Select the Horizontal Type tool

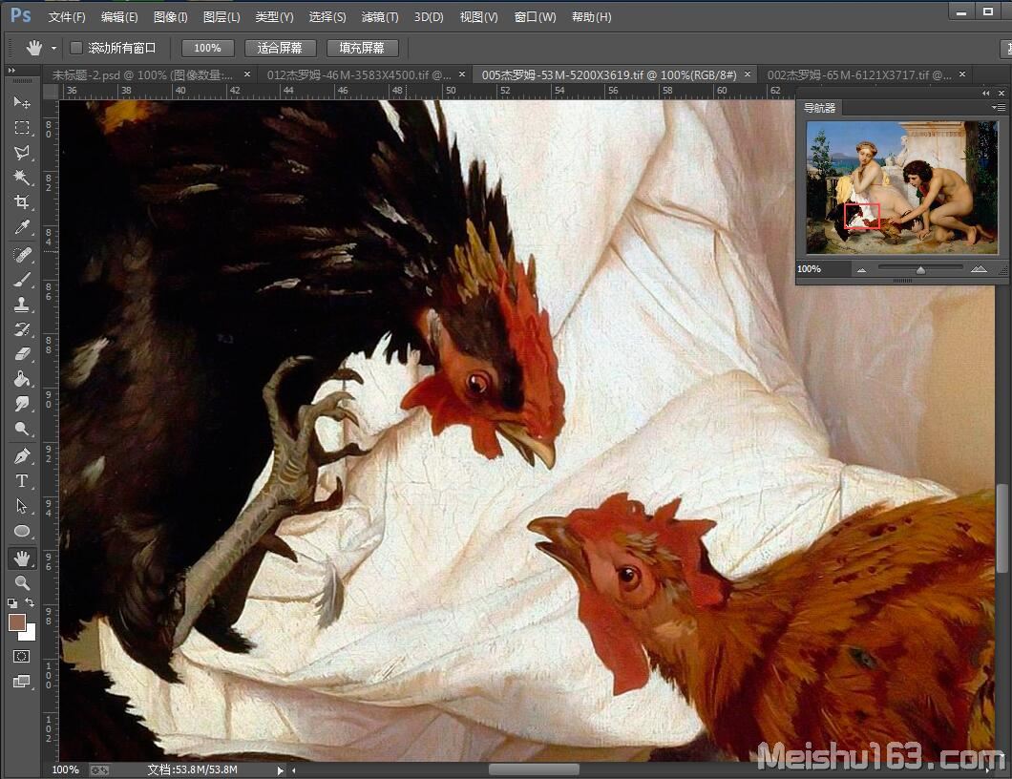point(21,481)
